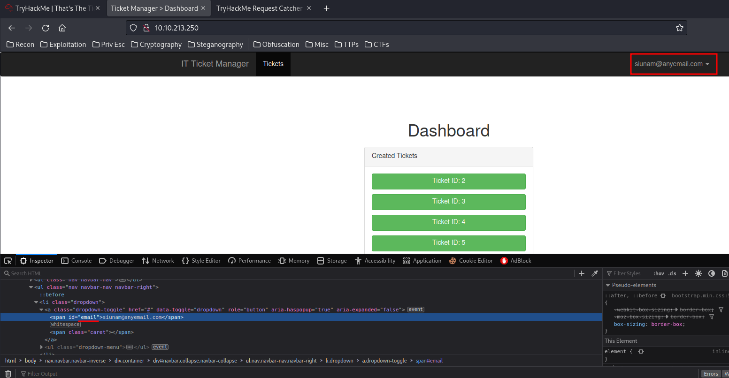Open a new browser tab with plus
This screenshot has width=729, height=378.
point(327,8)
